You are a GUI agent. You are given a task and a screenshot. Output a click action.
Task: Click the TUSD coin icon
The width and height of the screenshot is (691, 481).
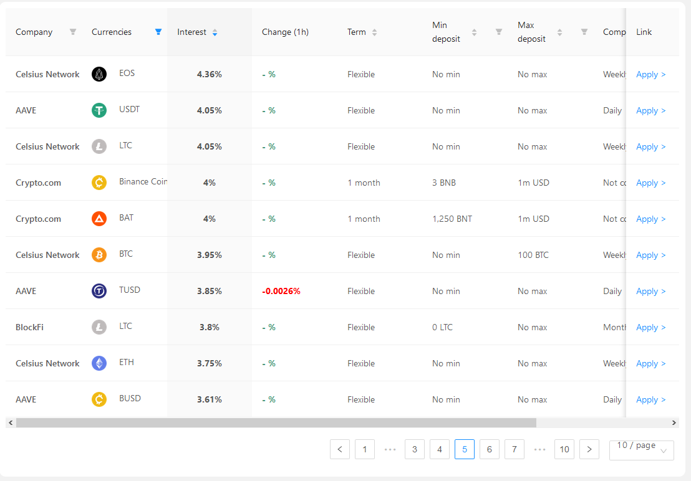coord(99,291)
